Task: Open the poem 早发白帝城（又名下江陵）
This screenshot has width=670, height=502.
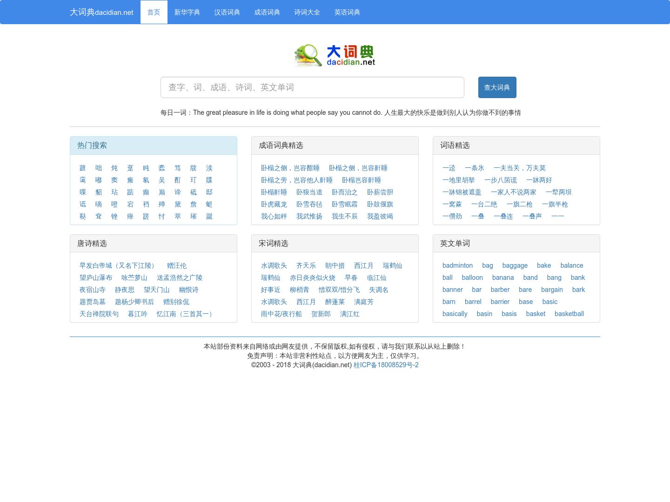Action: [x=119, y=265]
